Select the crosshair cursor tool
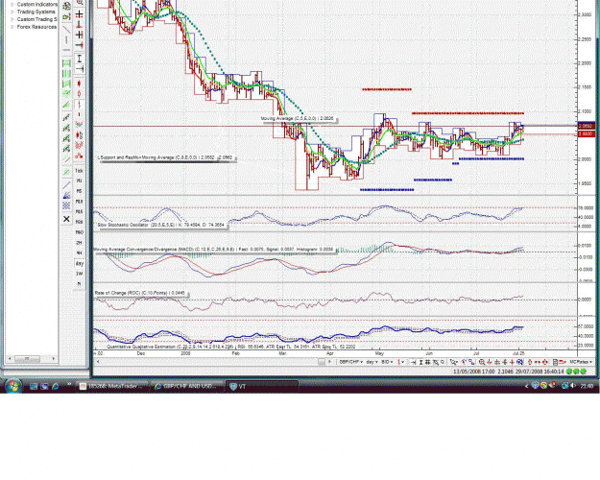The image size is (600, 480). 80,14
